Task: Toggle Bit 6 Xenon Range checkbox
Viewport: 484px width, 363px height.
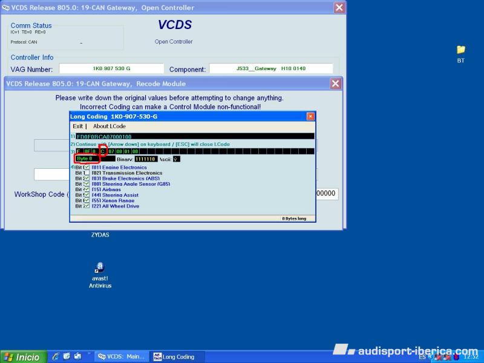Action: (x=87, y=201)
